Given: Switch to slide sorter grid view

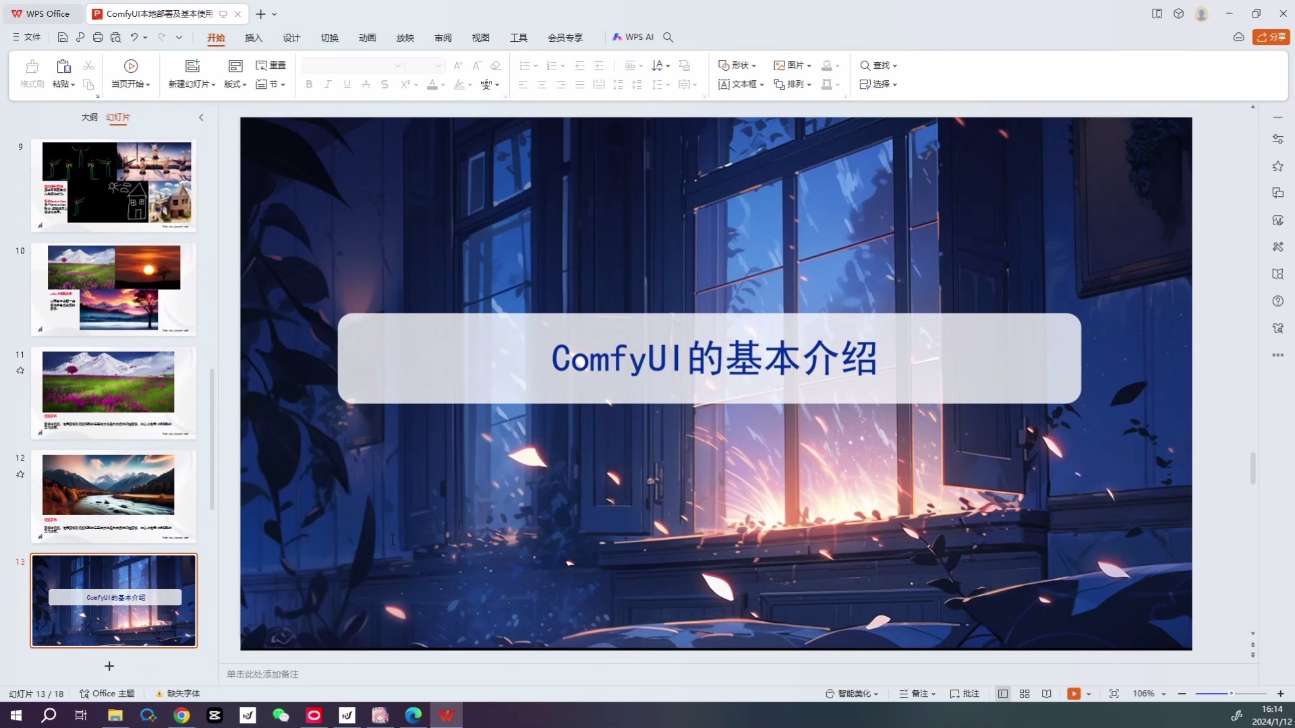Looking at the screenshot, I should tap(1025, 694).
